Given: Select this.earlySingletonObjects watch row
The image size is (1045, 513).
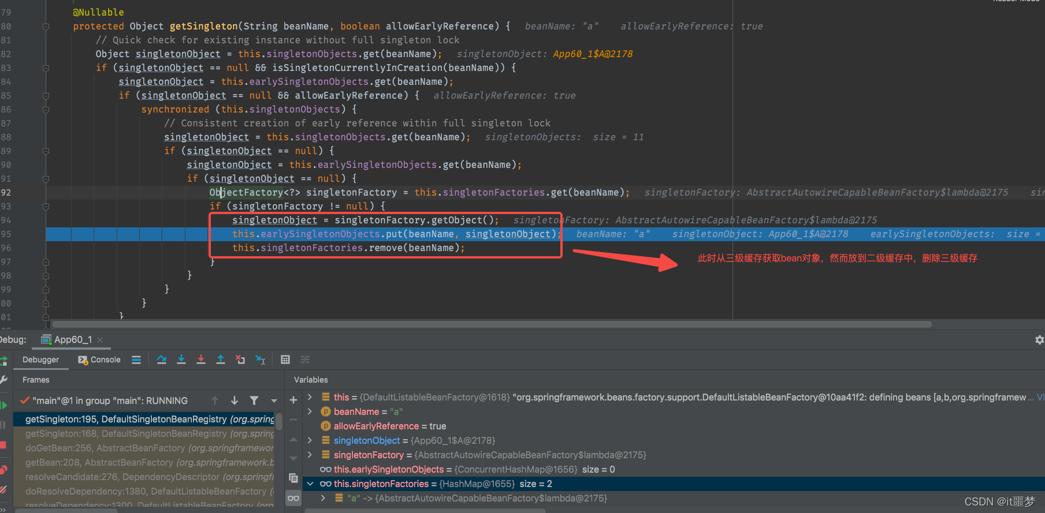Looking at the screenshot, I should click(x=674, y=469).
